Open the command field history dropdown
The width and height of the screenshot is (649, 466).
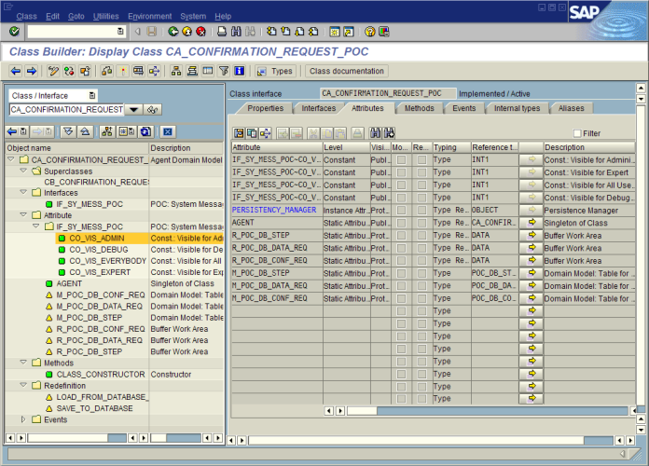120,32
